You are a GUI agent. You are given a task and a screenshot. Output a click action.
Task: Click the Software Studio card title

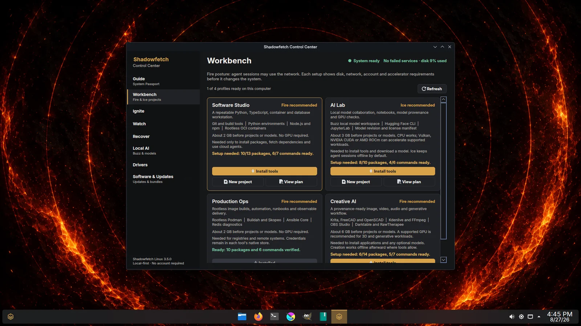[x=231, y=105]
